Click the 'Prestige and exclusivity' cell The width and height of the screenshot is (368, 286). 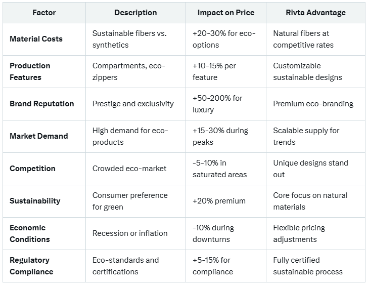(x=133, y=104)
